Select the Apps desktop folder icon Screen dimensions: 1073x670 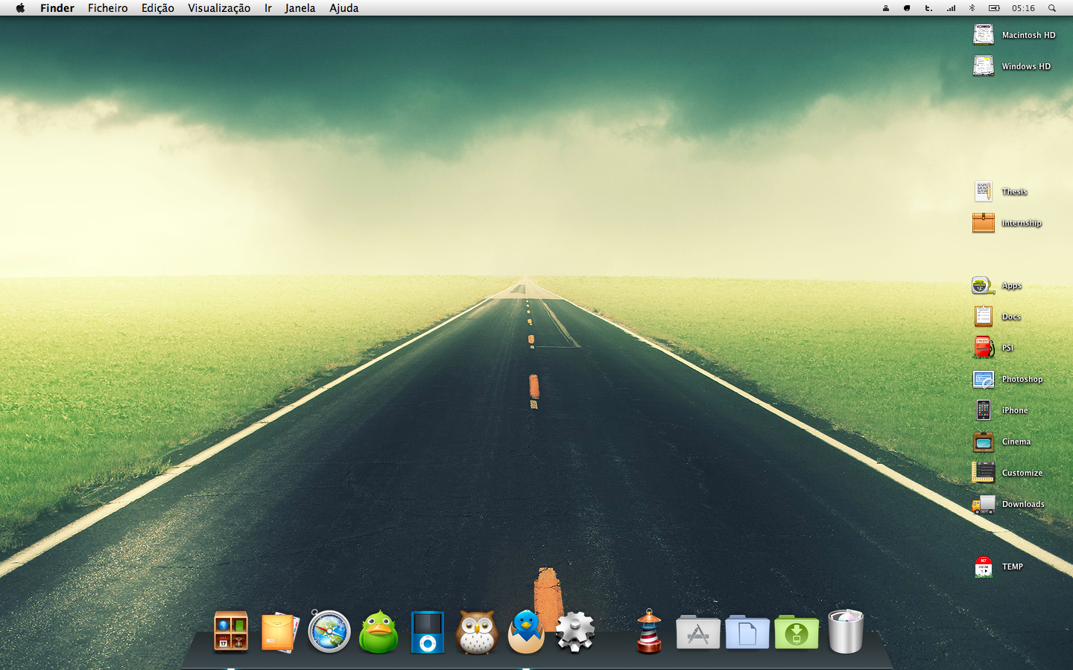click(x=984, y=285)
